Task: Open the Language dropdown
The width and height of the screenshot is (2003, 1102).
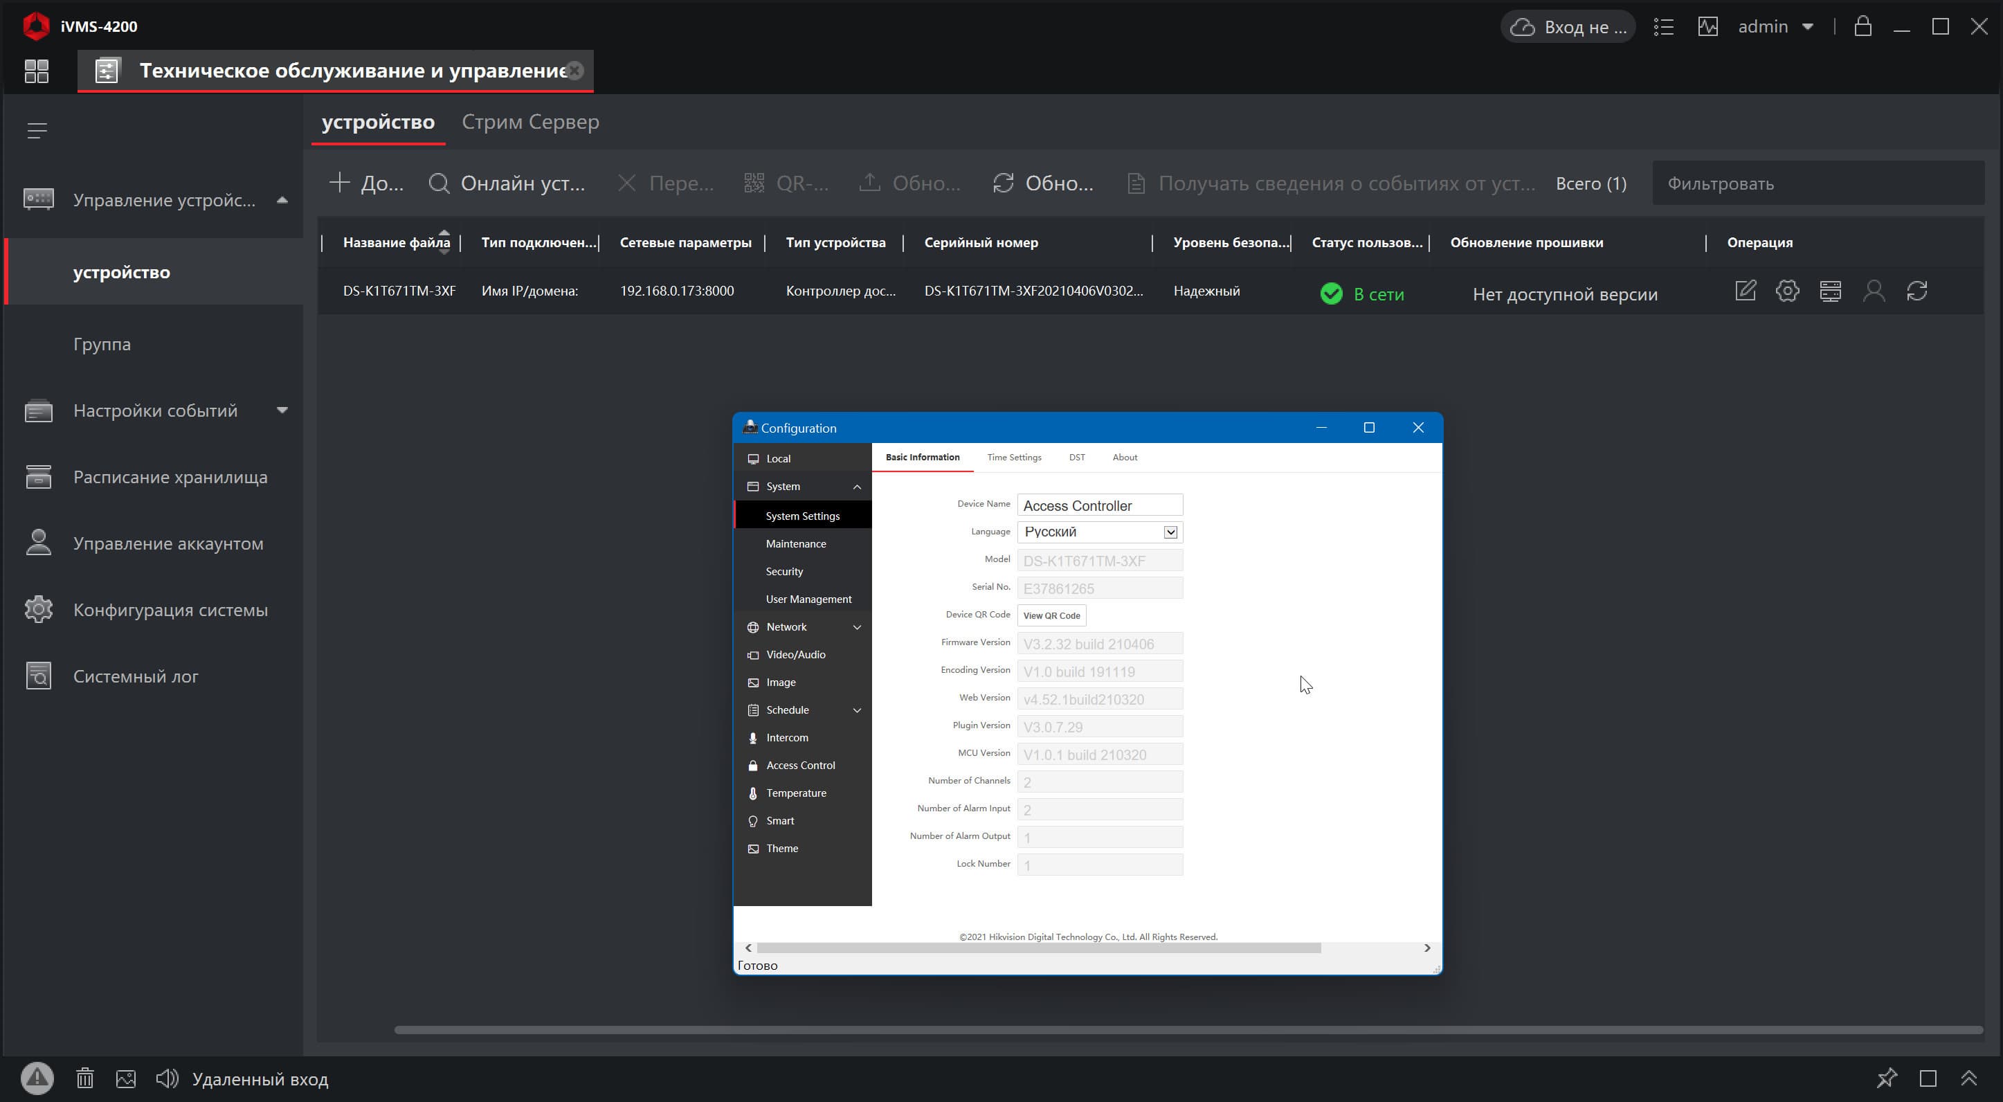Action: (1170, 532)
